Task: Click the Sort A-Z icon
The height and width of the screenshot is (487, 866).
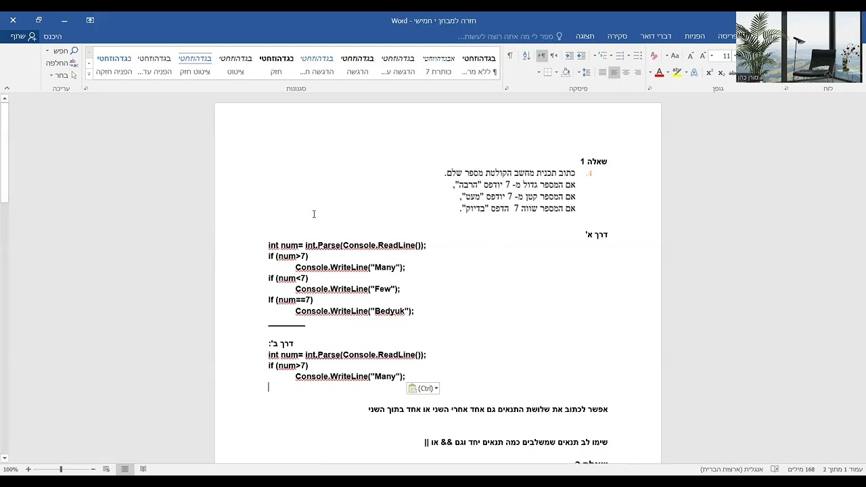Action: tap(526, 55)
